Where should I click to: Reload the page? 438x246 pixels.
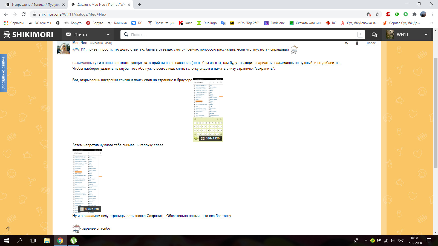click(x=24, y=14)
